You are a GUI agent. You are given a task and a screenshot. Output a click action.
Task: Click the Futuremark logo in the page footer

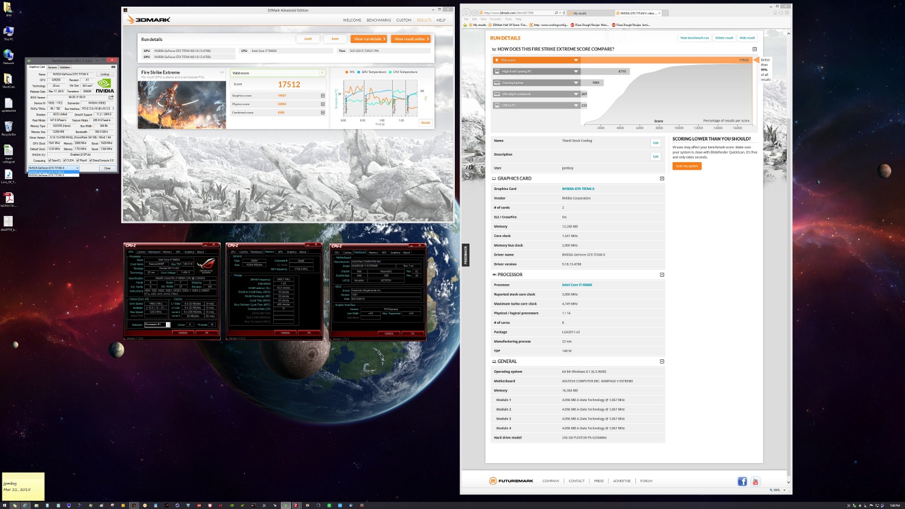[x=511, y=481]
